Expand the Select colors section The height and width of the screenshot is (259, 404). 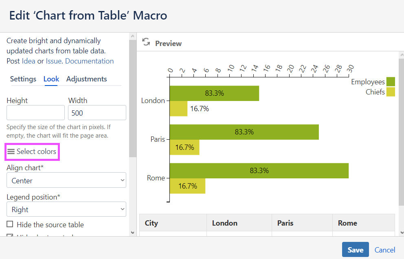click(x=36, y=151)
